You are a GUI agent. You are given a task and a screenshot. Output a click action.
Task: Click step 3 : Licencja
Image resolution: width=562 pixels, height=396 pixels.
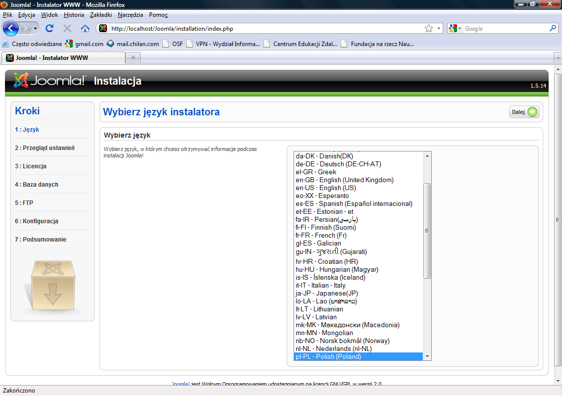tap(31, 166)
